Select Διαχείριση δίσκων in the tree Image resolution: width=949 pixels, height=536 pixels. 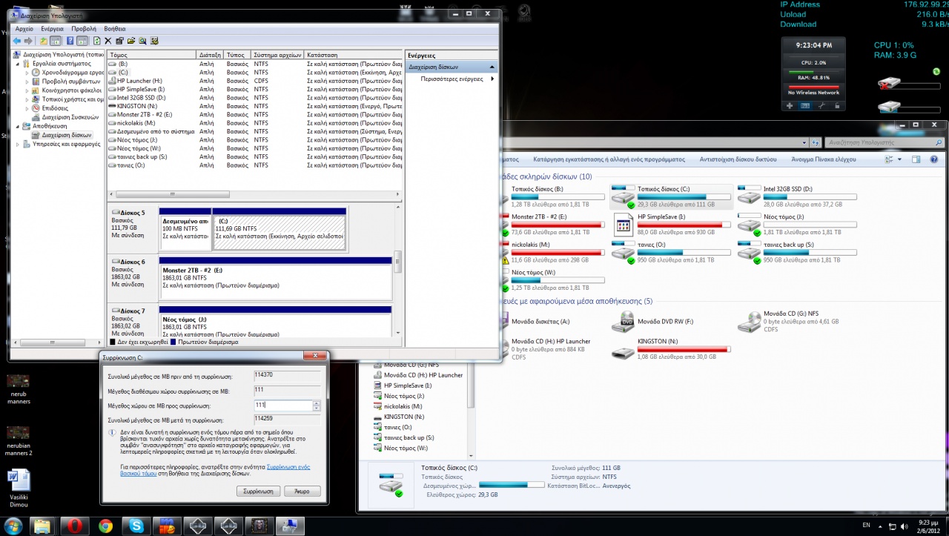pos(66,135)
